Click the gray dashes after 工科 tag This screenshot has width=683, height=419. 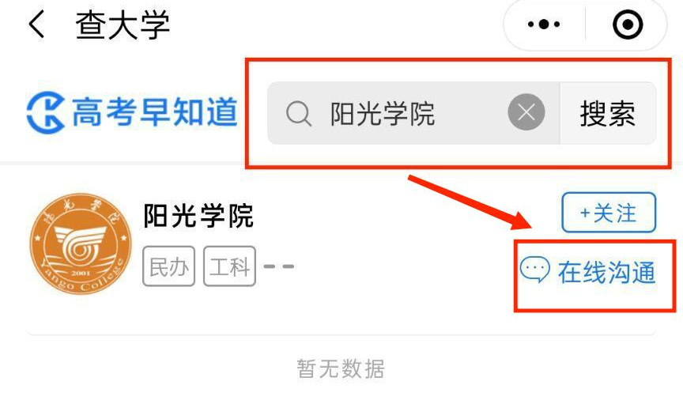tap(279, 266)
